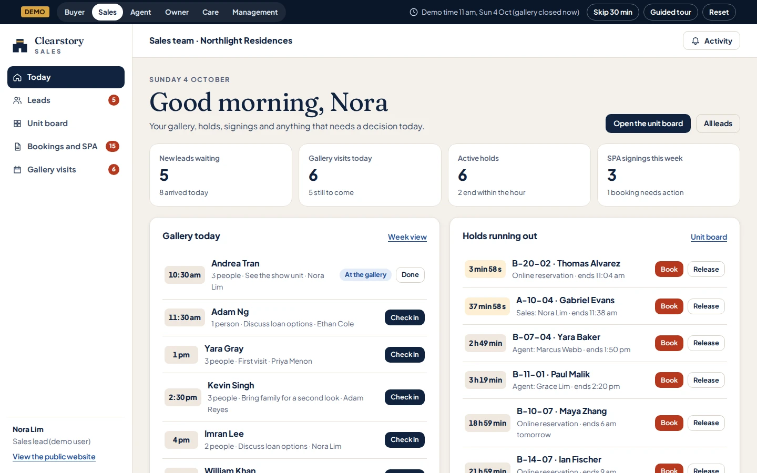The height and width of the screenshot is (473, 757).
Task: Click the Bookings and SPA badge showing 15
Action: pos(112,146)
